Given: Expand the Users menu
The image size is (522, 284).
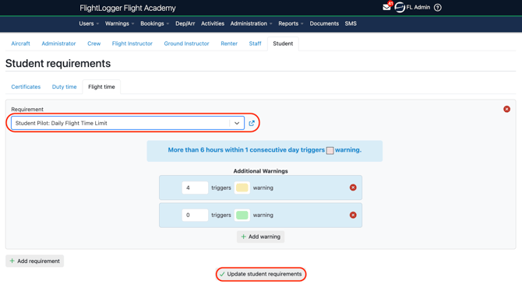Looking at the screenshot, I should click(89, 23).
